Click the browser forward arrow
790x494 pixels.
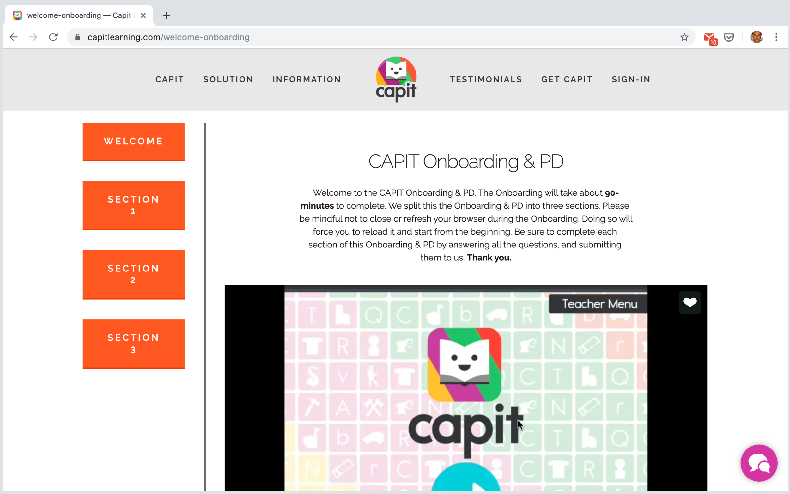point(33,37)
